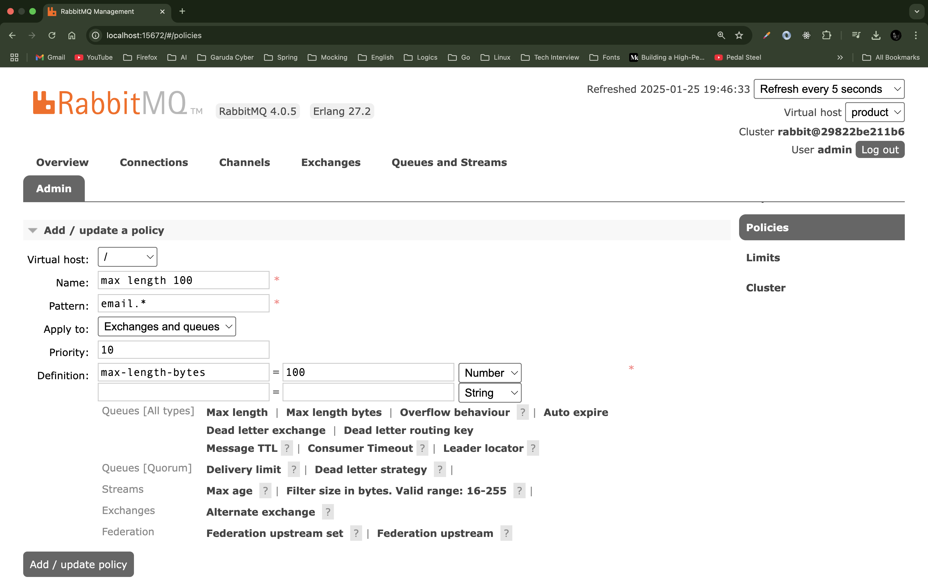Click the site info icon in the address bar

click(96, 35)
